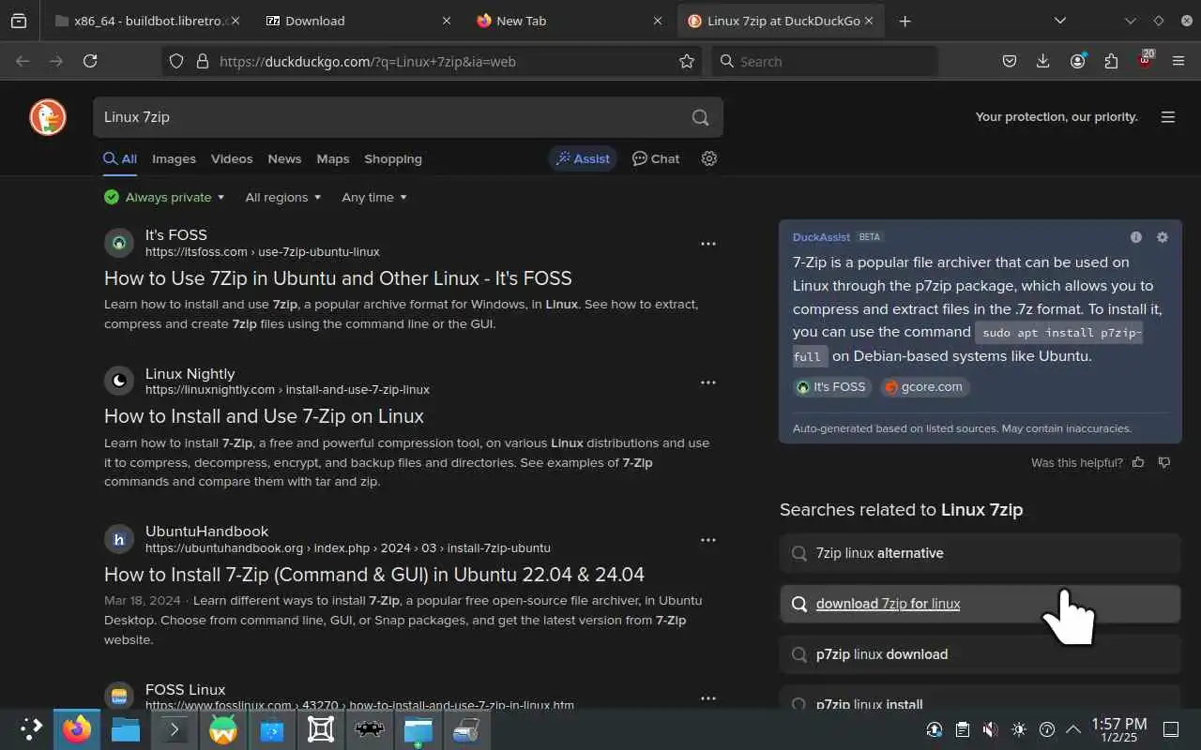Viewport: 1201px width, 750px height.
Task: Show desktop button in taskbar corner
Action: click(1171, 729)
